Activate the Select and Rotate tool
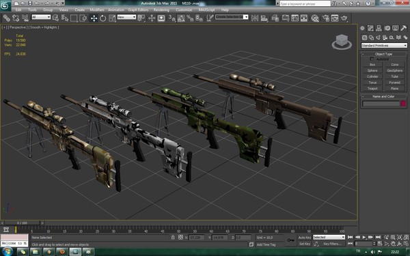 coord(103,18)
